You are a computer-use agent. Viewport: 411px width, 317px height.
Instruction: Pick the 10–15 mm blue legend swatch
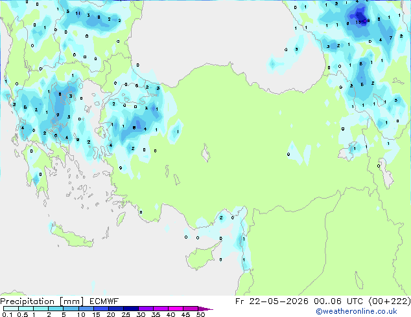click(86, 309)
